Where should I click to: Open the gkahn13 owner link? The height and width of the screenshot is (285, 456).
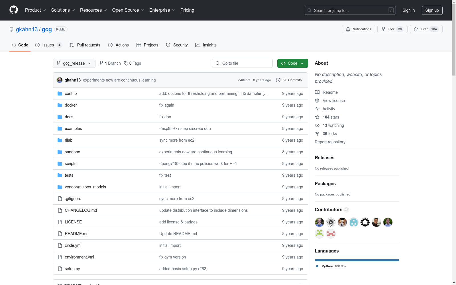click(x=27, y=29)
